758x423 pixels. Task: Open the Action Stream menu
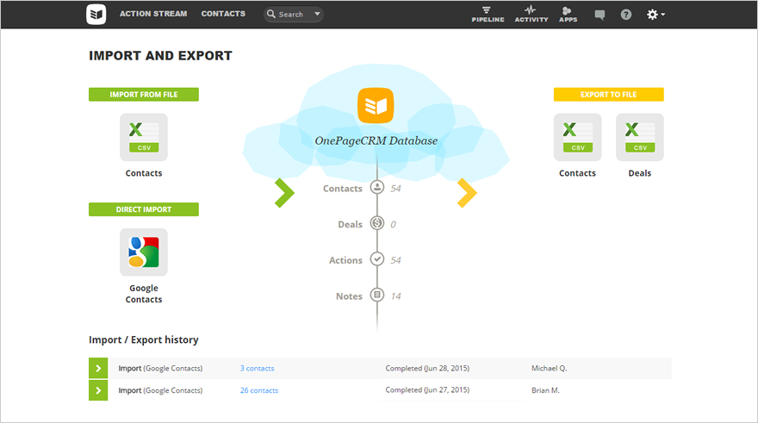pyautogui.click(x=153, y=14)
